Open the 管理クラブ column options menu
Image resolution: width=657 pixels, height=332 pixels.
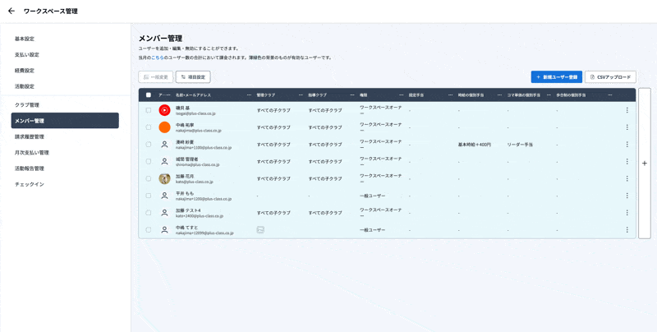(301, 95)
